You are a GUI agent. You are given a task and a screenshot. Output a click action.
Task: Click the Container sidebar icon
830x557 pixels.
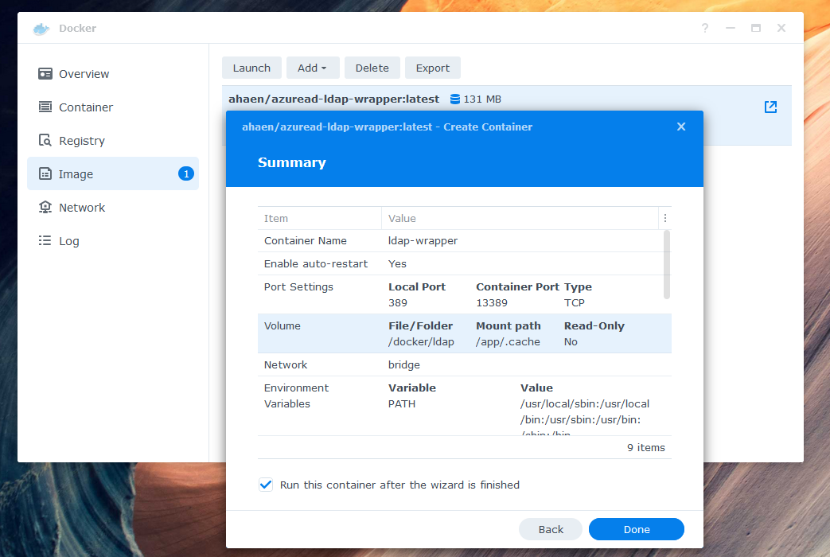point(45,107)
